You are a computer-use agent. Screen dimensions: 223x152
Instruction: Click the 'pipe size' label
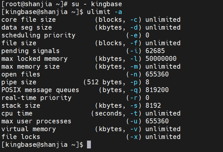[19, 82]
